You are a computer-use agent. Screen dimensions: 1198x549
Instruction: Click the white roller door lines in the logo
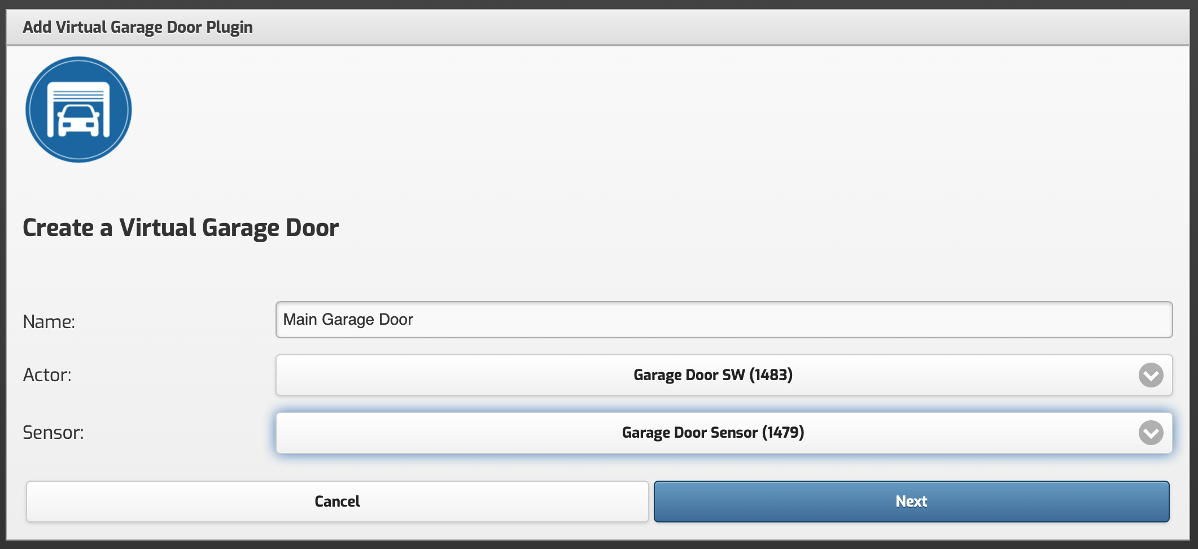tap(78, 93)
